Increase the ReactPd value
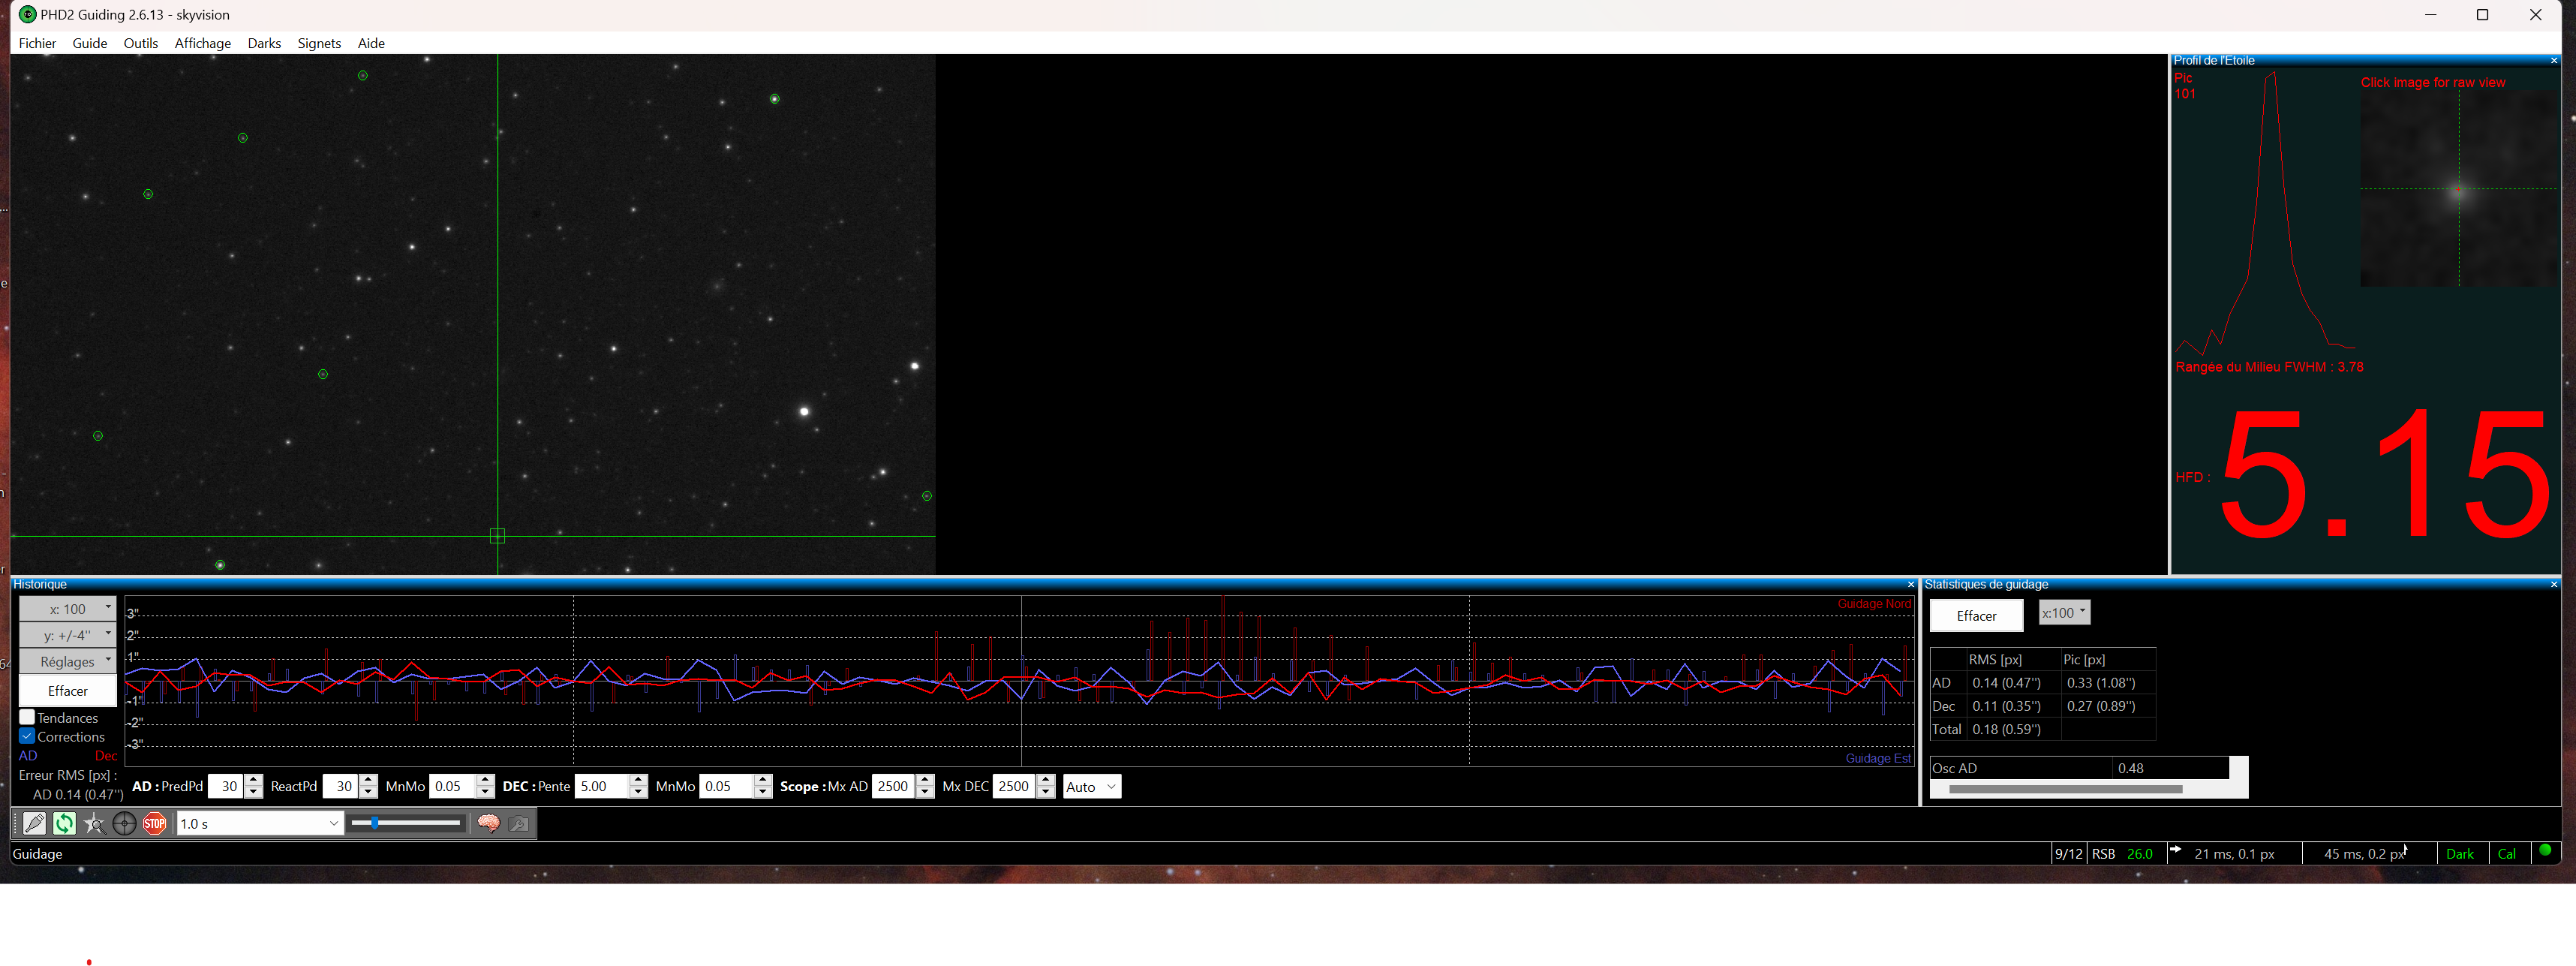The width and height of the screenshot is (2576, 966). point(369,780)
